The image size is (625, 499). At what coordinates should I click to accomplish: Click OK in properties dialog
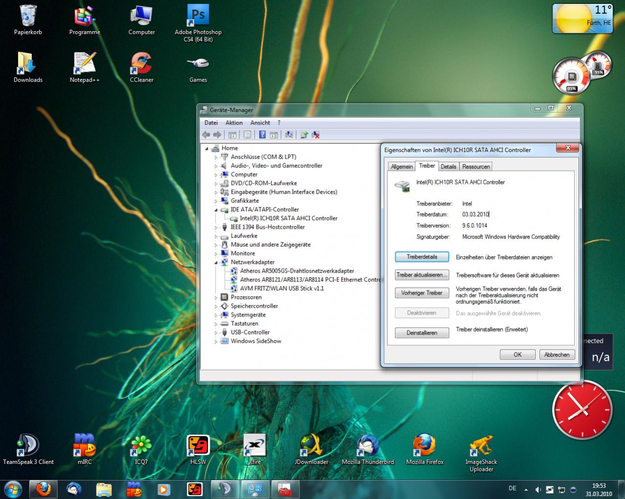point(517,355)
